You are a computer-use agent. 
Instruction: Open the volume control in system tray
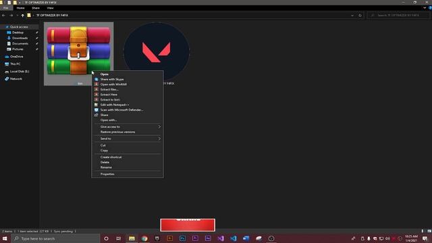pos(387,238)
